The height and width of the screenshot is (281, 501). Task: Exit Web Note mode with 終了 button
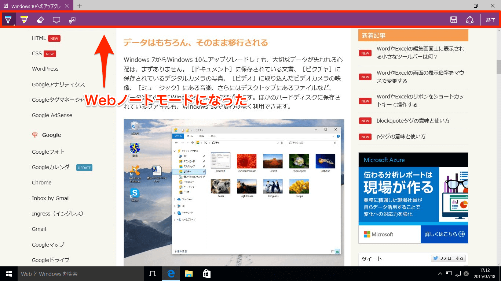coord(490,20)
